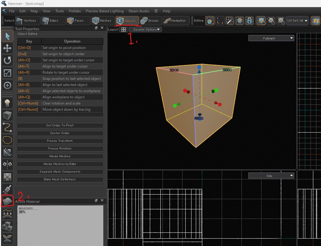Expand the Side view dropdown
321x246 pixels.
pos(271,176)
